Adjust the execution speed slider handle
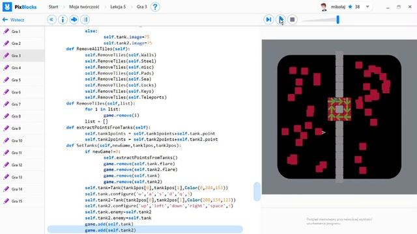Image resolution: width=417 pixels, height=234 pixels. point(338,19)
